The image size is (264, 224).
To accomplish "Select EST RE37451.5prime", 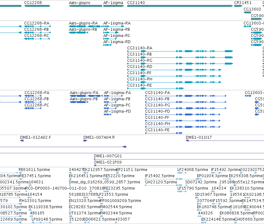I will click(35, 176).
